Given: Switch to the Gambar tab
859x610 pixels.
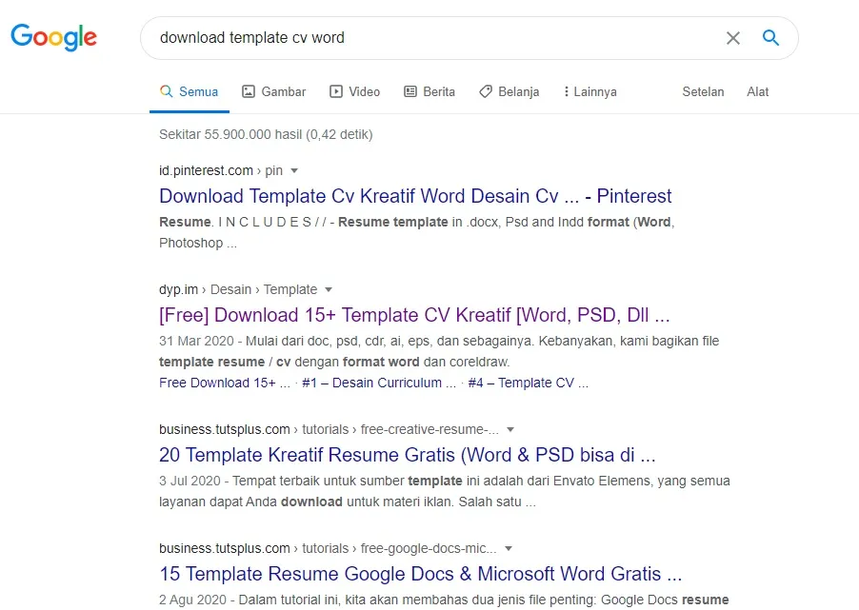Looking at the screenshot, I should coord(274,92).
